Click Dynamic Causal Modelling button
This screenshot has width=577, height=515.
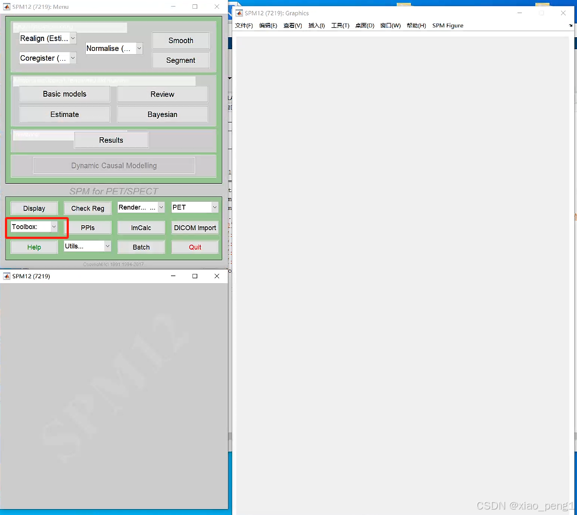pos(114,166)
